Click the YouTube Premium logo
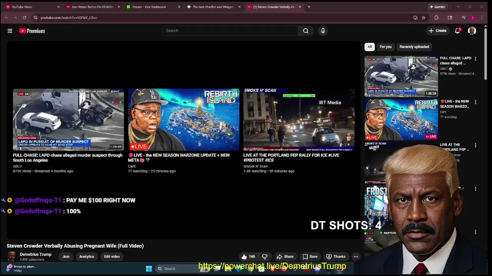The width and height of the screenshot is (492, 276). coord(32,31)
